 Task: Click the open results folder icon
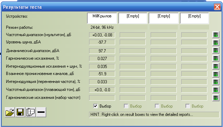(x=10, y=112)
